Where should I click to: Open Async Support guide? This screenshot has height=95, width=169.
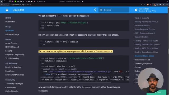pos(11,43)
